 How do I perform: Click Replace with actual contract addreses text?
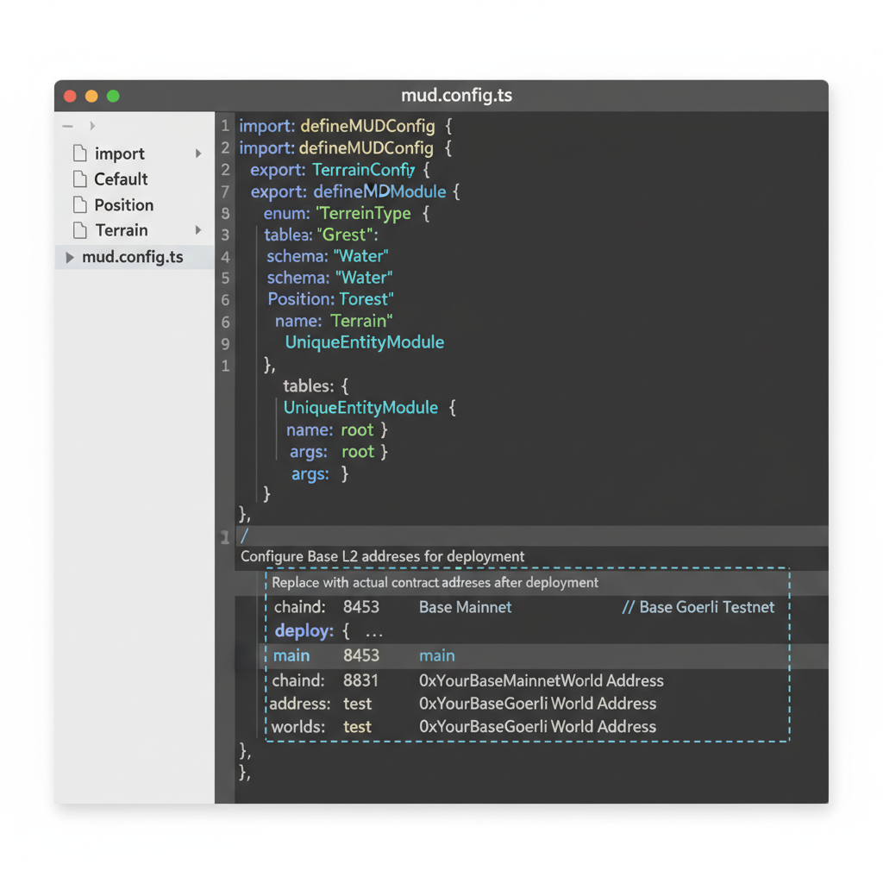point(435,582)
